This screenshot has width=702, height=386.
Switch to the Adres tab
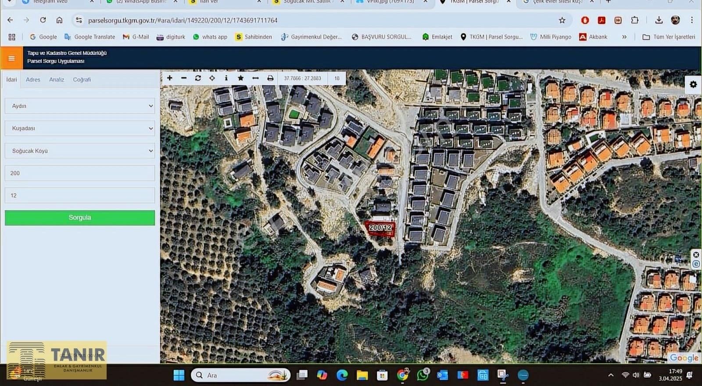click(33, 79)
